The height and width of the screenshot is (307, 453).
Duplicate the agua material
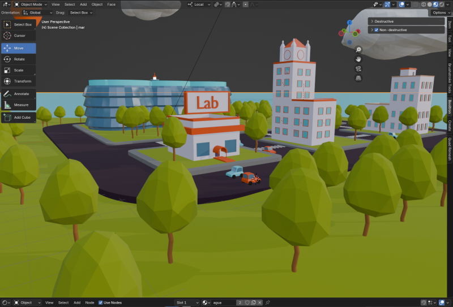pyautogui.click(x=253, y=302)
